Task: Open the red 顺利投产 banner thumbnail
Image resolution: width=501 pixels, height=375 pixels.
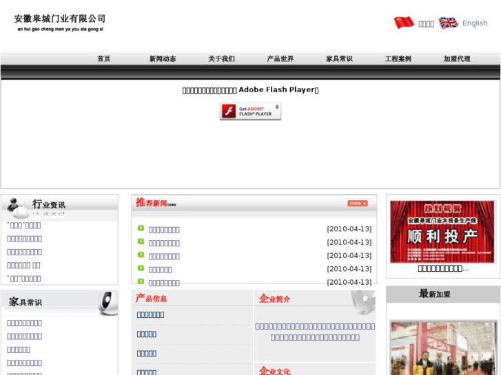Action: click(x=442, y=232)
